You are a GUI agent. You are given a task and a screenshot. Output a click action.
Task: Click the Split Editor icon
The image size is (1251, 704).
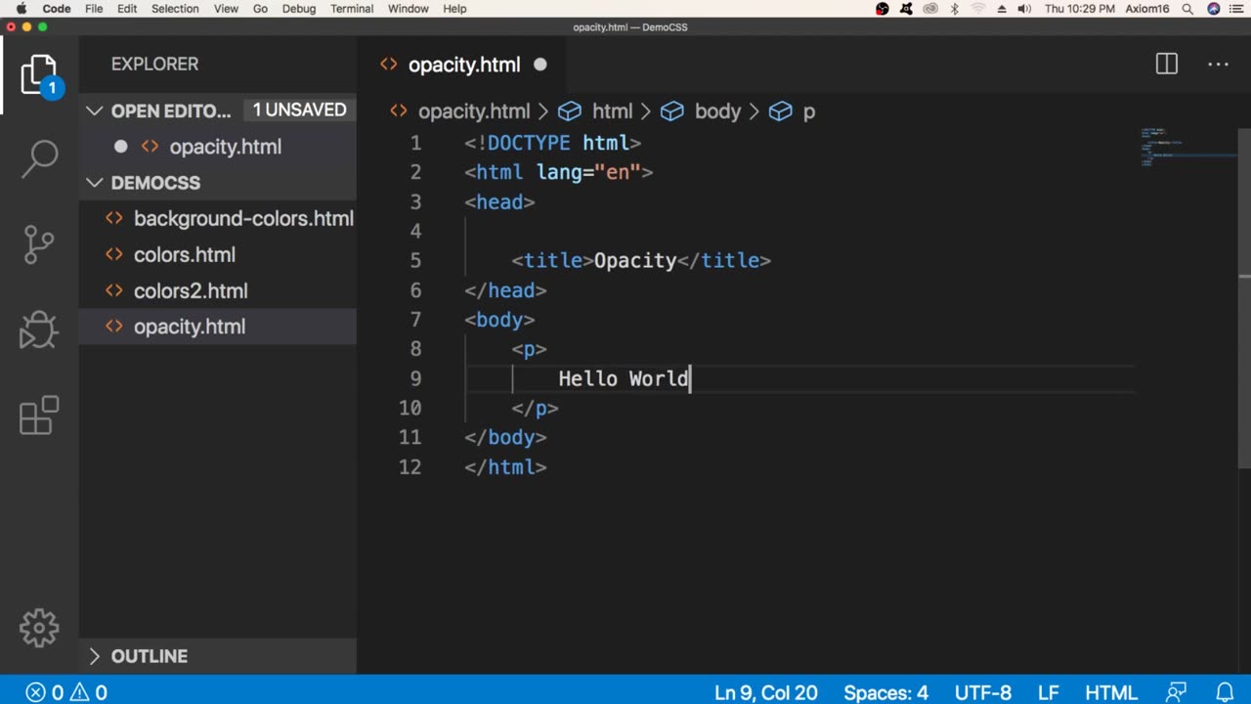(1167, 65)
